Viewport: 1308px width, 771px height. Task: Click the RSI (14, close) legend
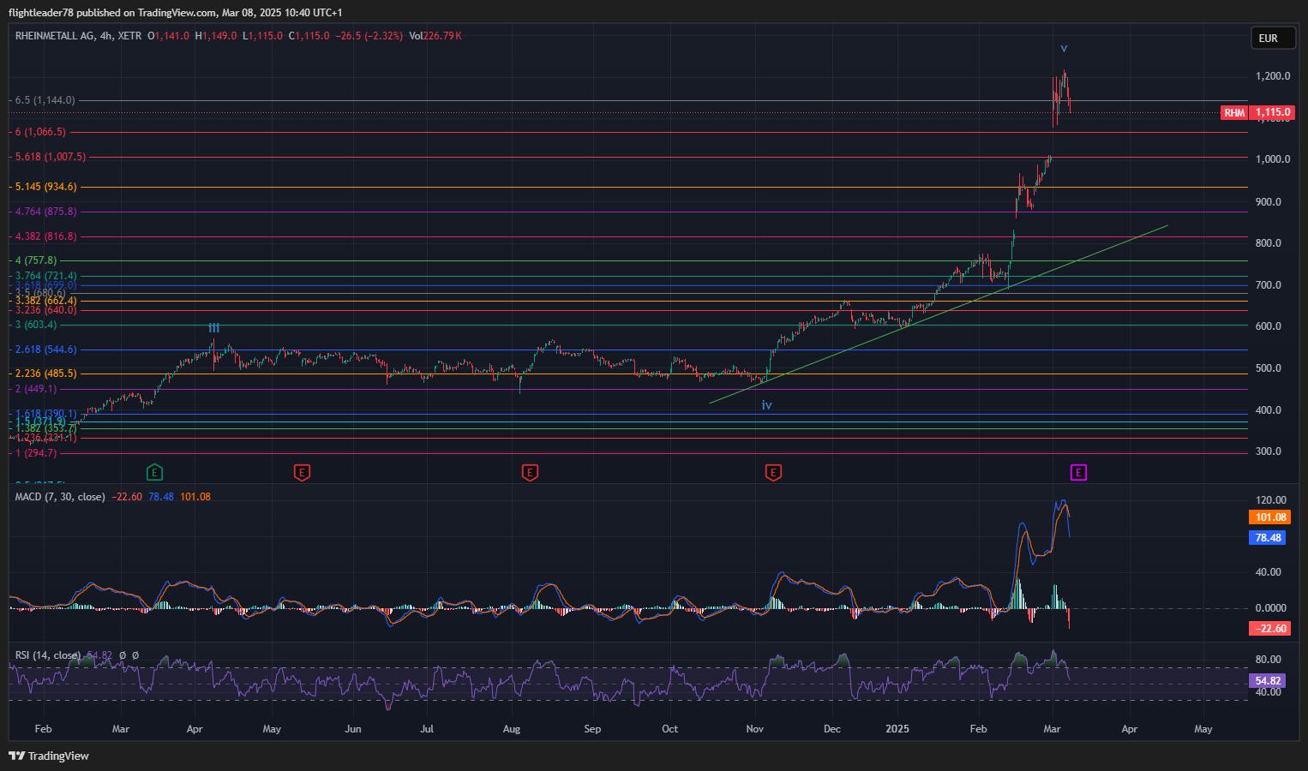48,655
